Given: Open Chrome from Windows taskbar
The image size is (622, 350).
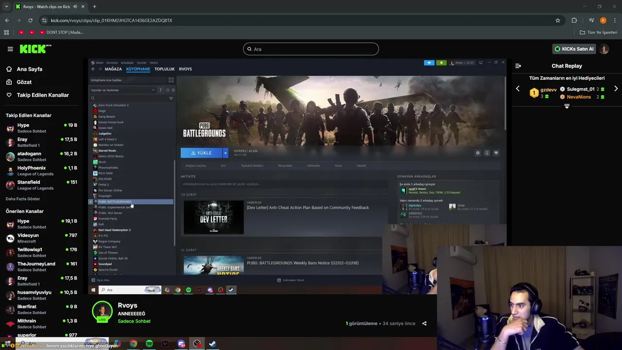Looking at the screenshot, I should click(133, 344).
